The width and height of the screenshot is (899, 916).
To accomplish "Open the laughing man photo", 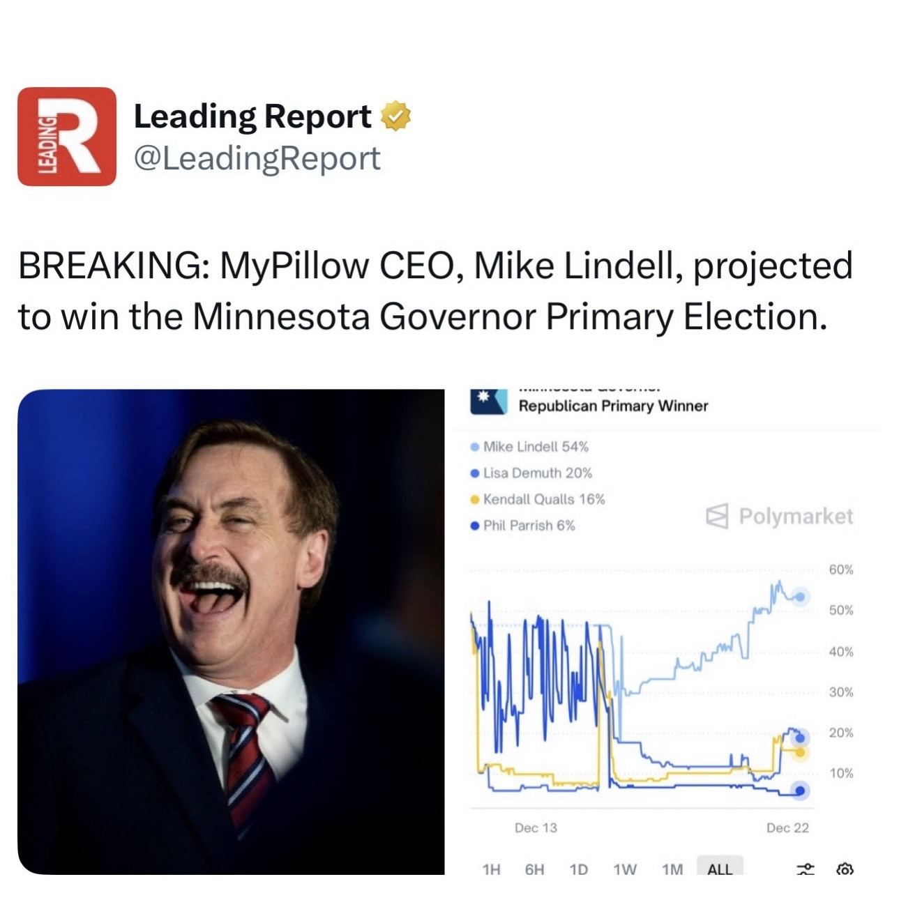I will click(231, 631).
